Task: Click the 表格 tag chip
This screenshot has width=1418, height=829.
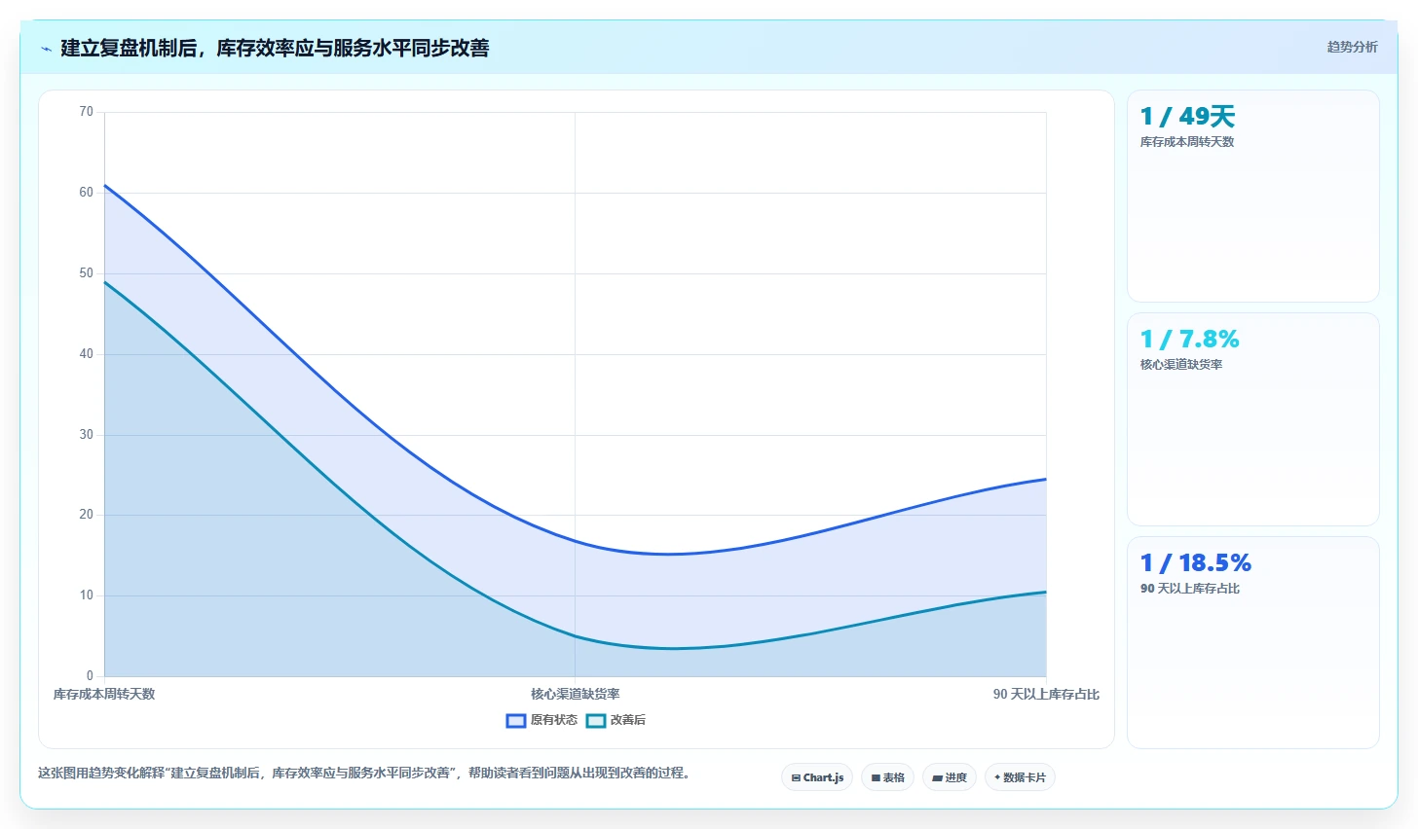Action: click(x=887, y=777)
